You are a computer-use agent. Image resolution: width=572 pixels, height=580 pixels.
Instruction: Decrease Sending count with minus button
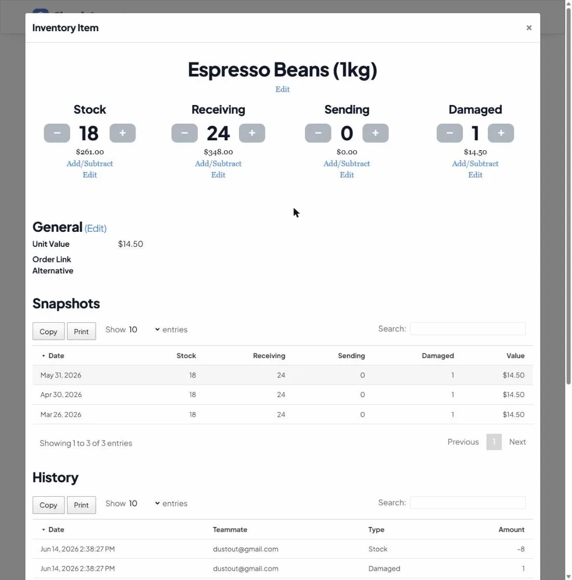pos(318,133)
